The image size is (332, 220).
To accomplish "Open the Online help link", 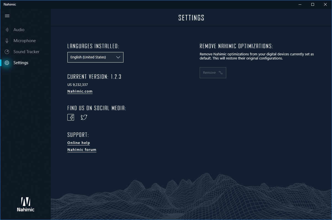I will [x=79, y=143].
